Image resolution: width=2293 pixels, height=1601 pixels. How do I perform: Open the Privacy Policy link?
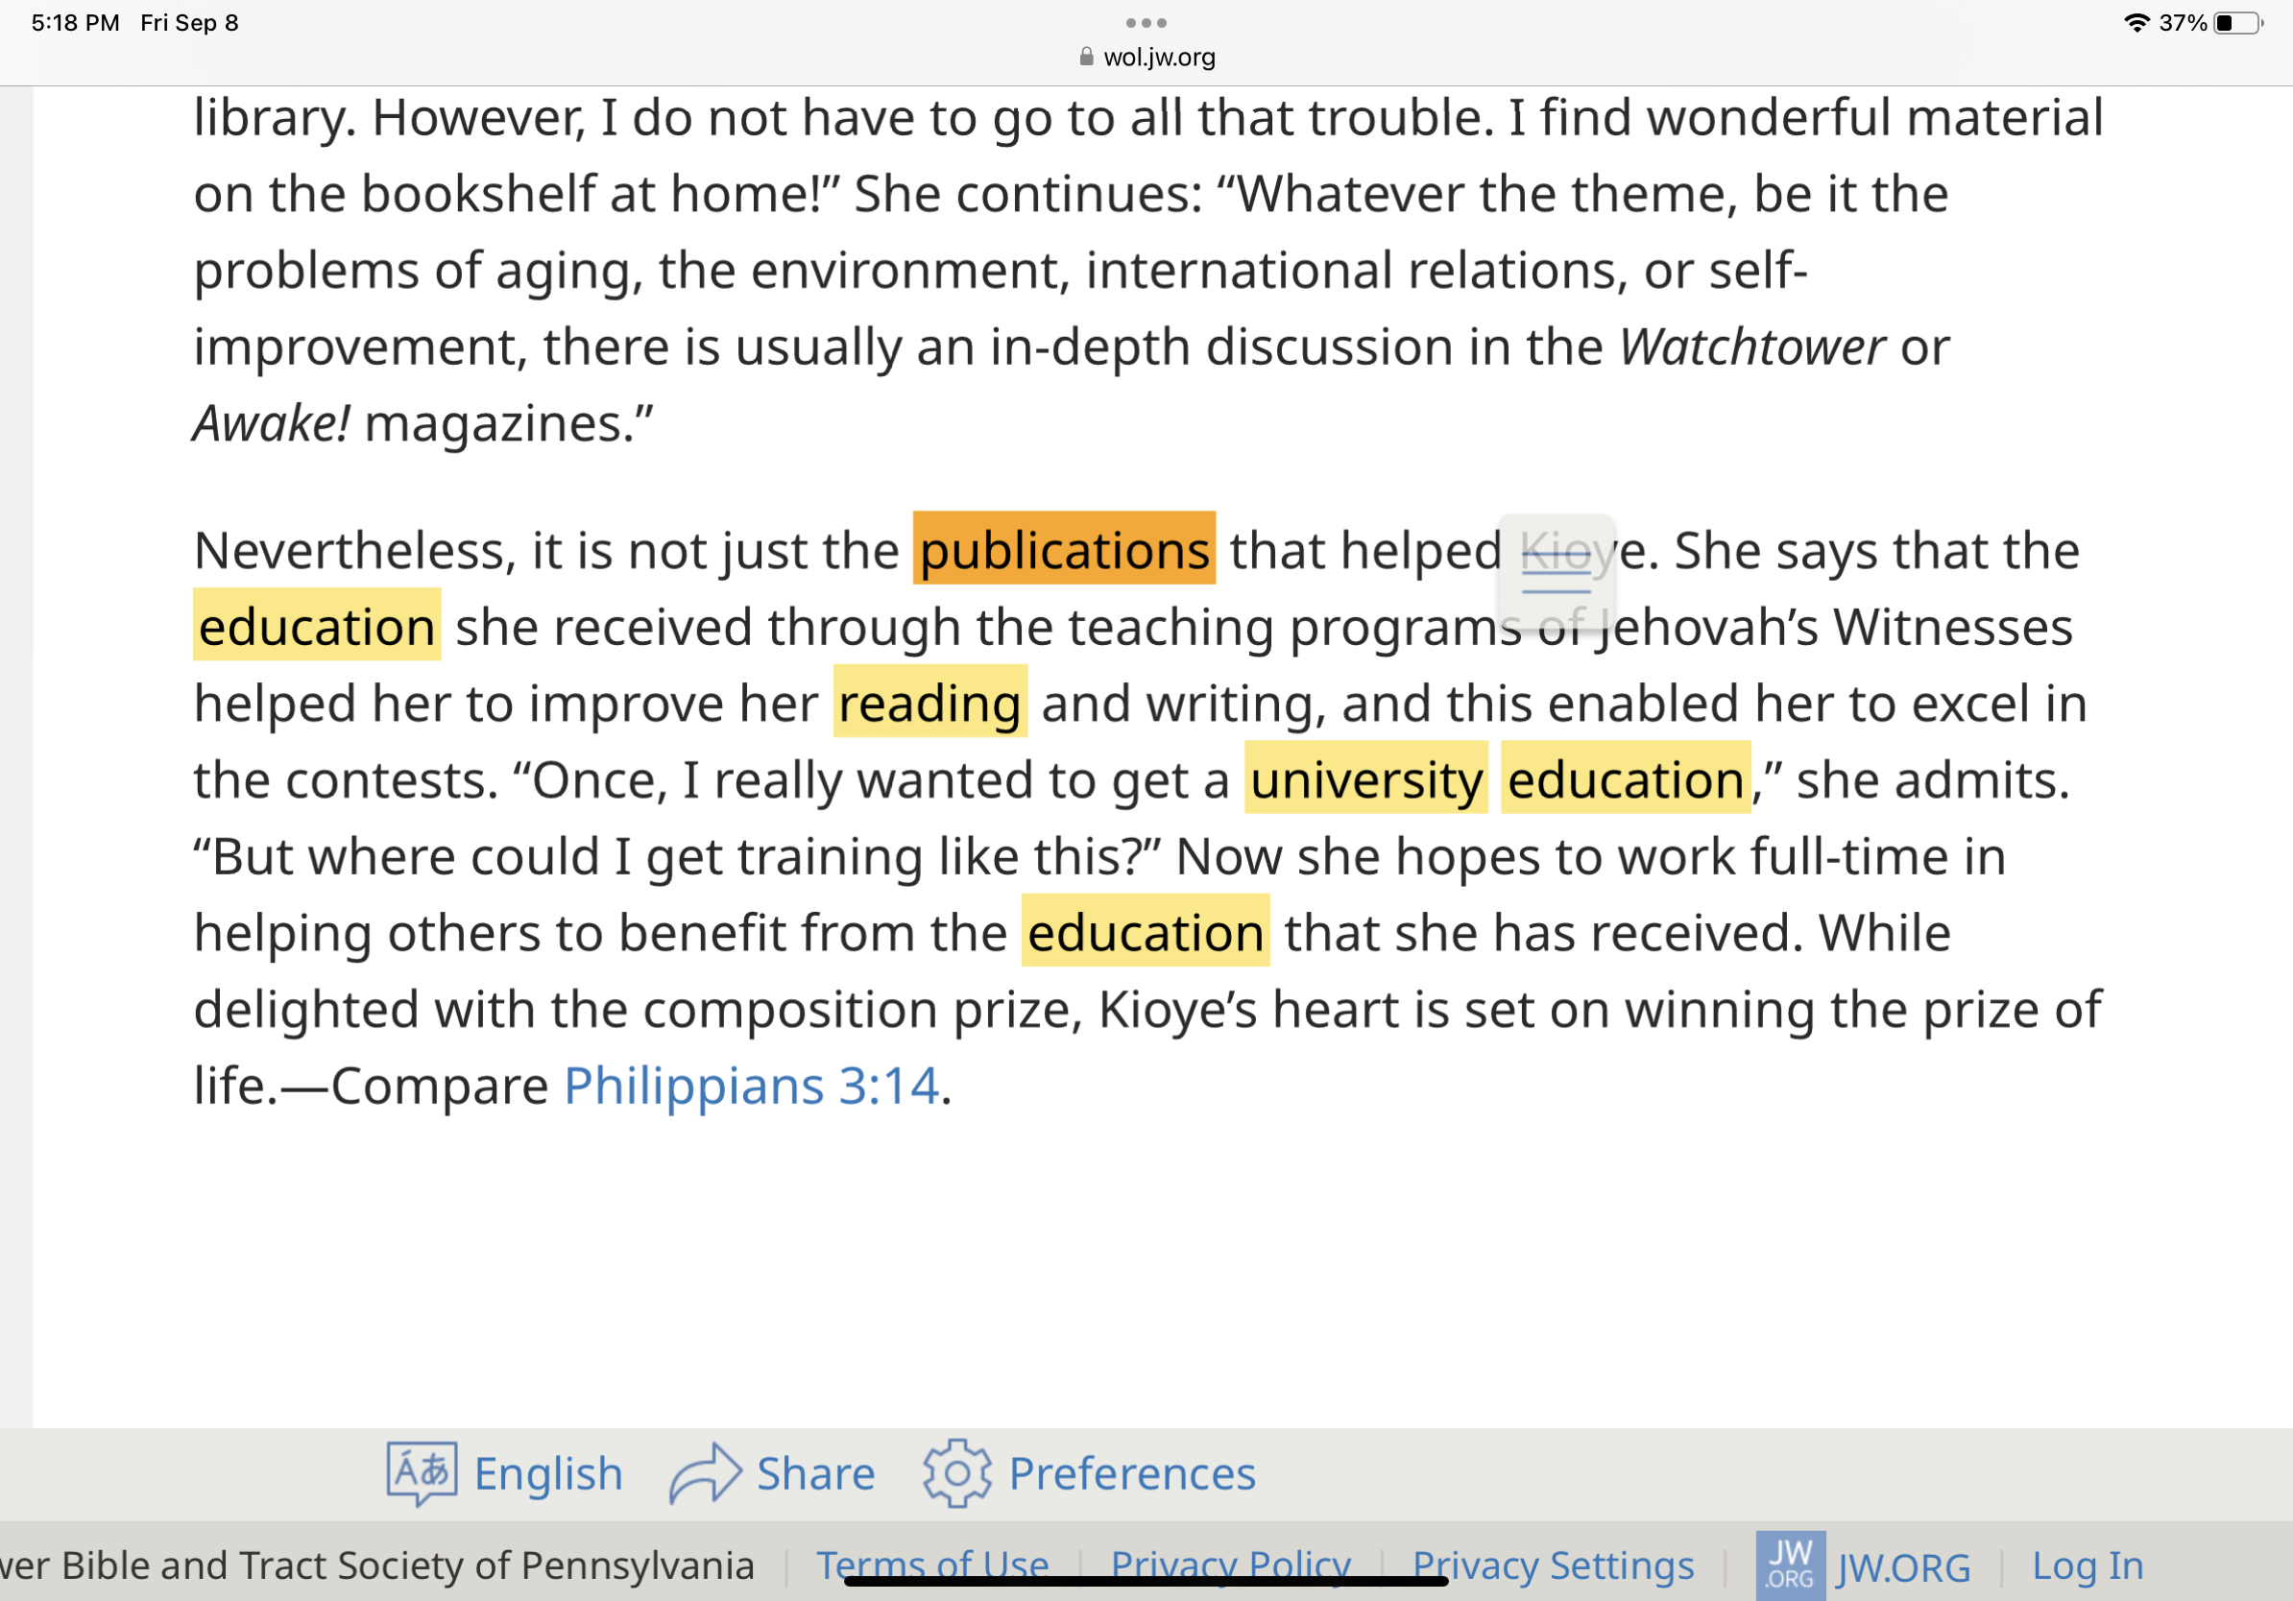pos(1230,1565)
